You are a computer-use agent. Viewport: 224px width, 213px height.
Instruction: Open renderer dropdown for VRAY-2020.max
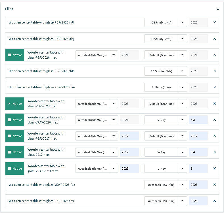point(183,120)
